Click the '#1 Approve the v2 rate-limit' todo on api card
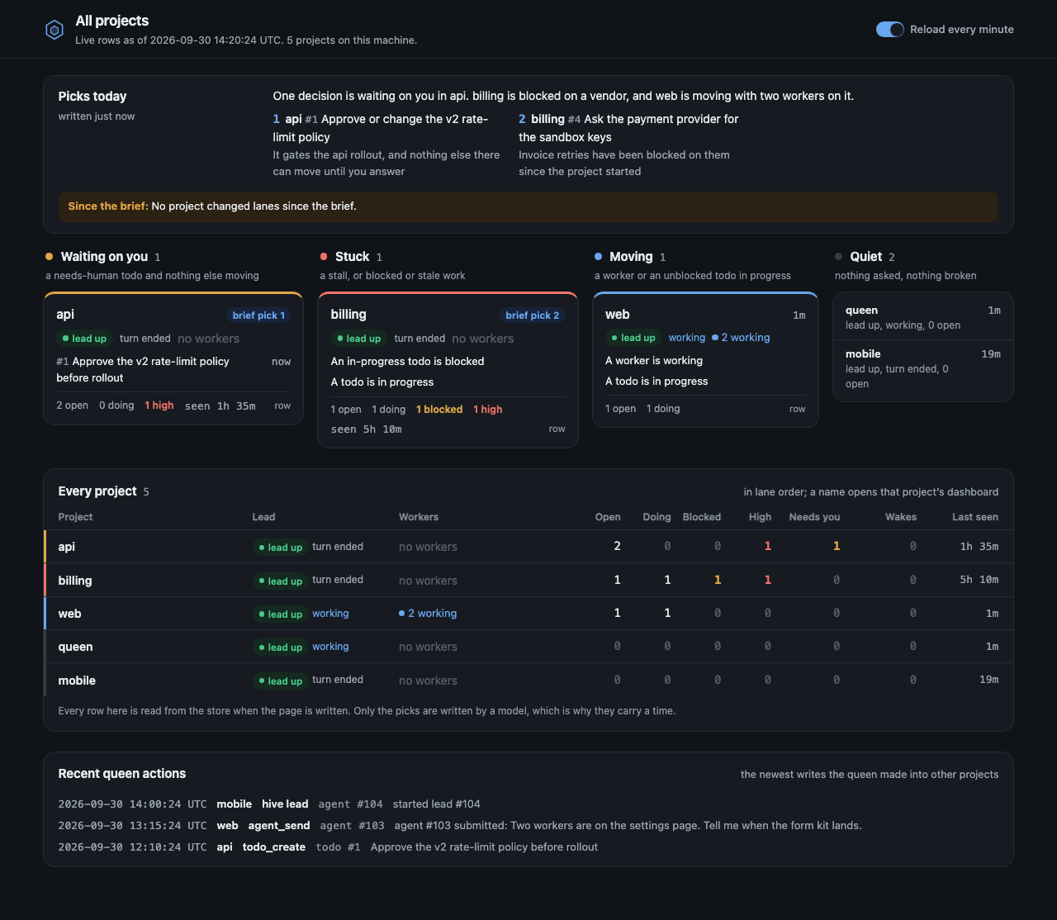Image resolution: width=1057 pixels, height=920 pixels. click(x=143, y=370)
